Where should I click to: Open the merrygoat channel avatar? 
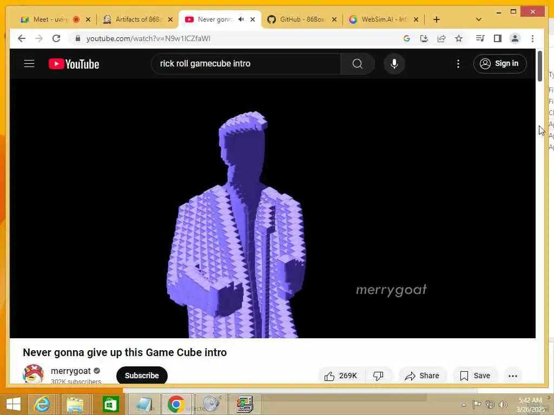pos(33,374)
